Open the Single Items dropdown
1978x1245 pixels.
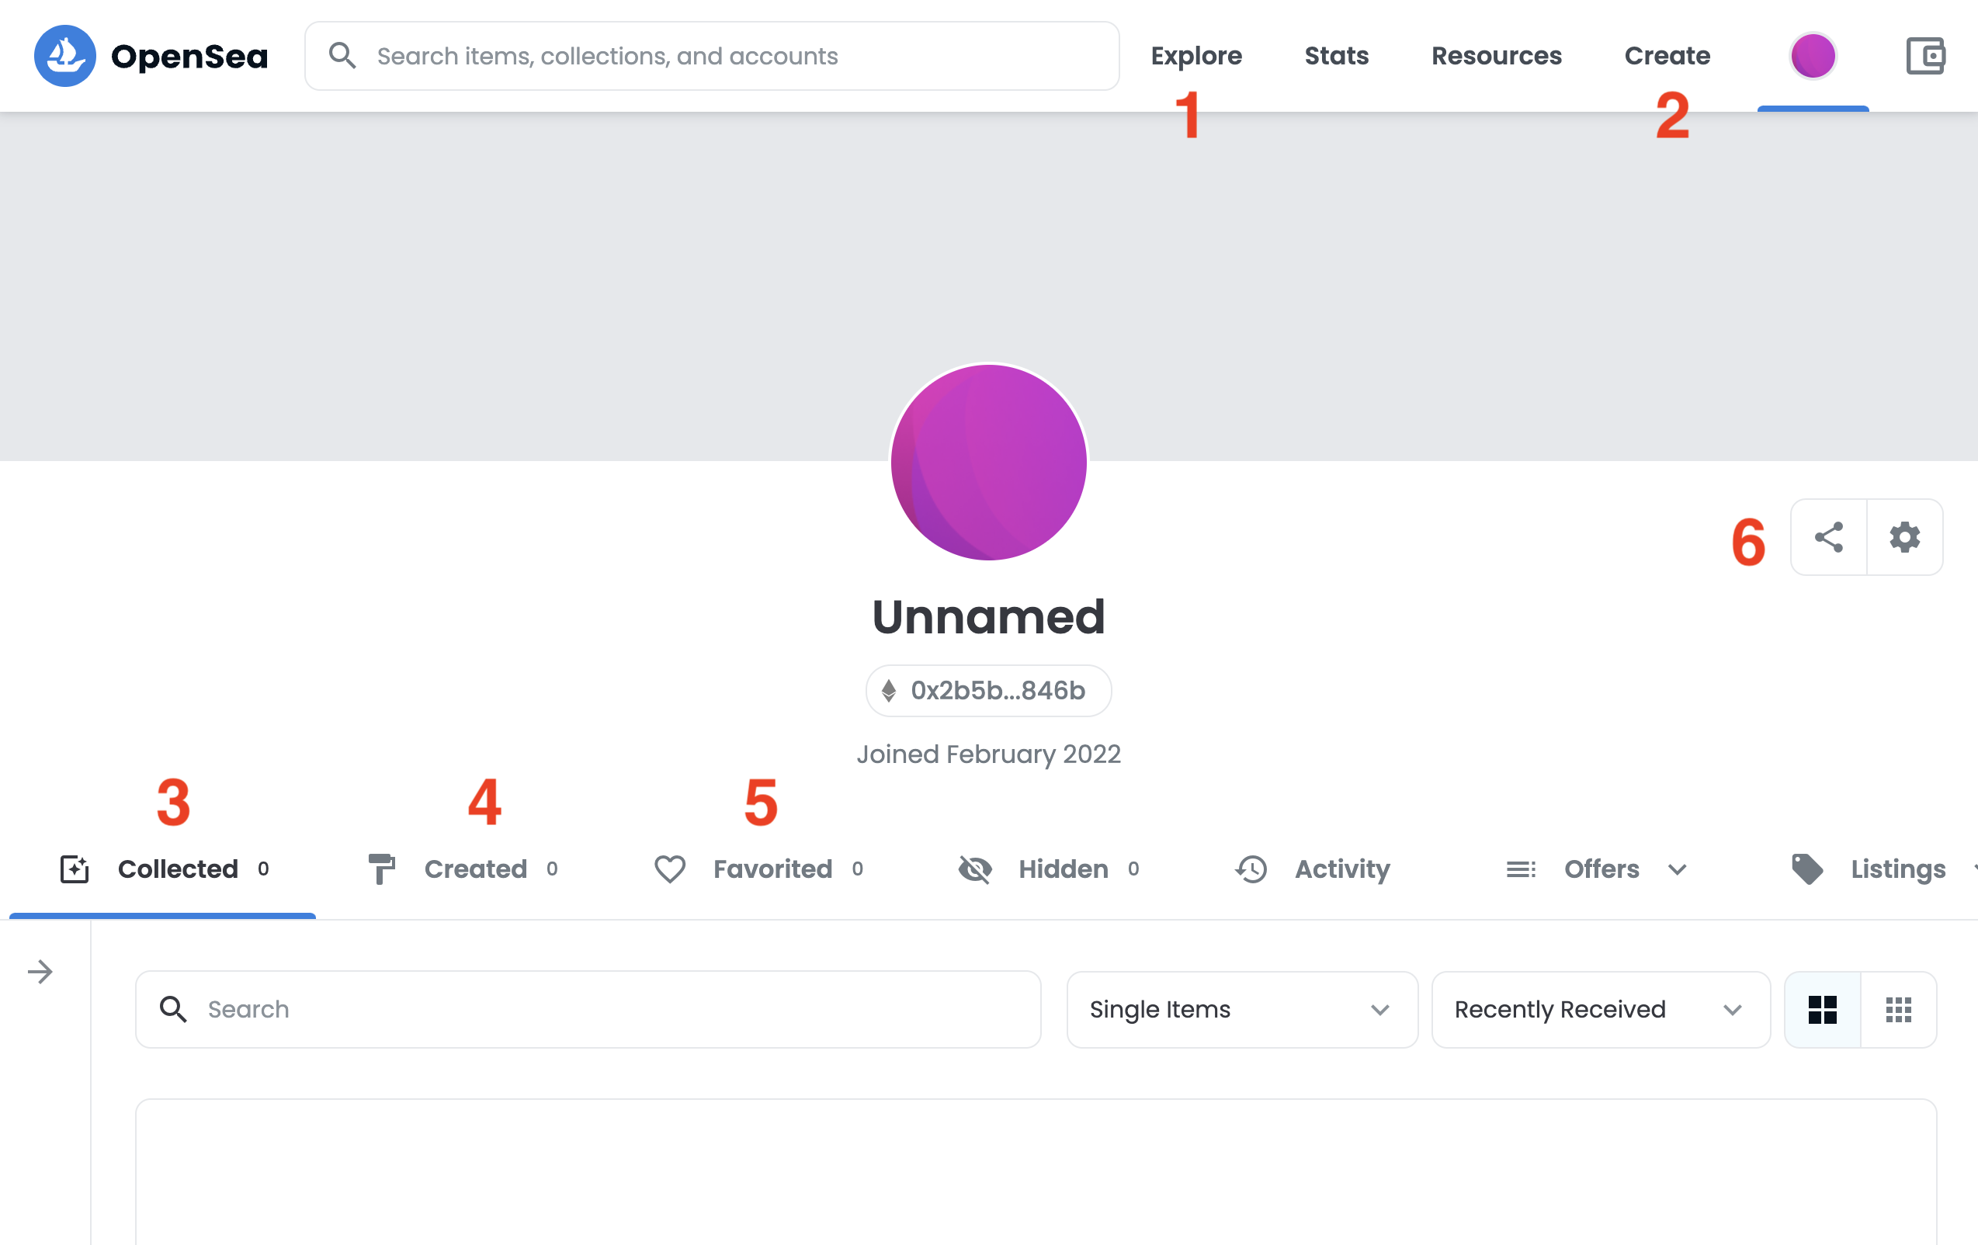click(x=1241, y=1009)
